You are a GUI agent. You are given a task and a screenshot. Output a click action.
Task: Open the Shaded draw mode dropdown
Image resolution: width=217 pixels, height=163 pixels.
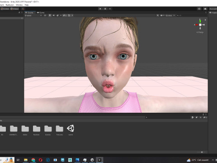point(33,15)
